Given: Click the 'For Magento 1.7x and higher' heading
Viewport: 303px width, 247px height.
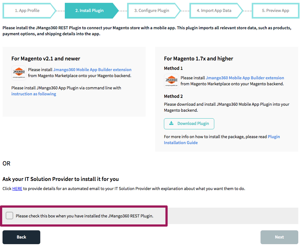Looking at the screenshot, I should (x=199, y=59).
